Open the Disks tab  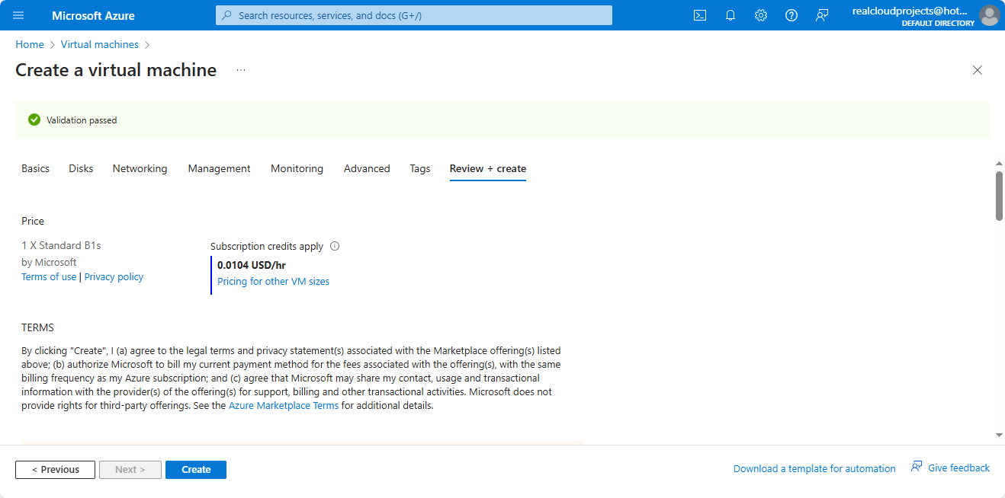tap(81, 169)
